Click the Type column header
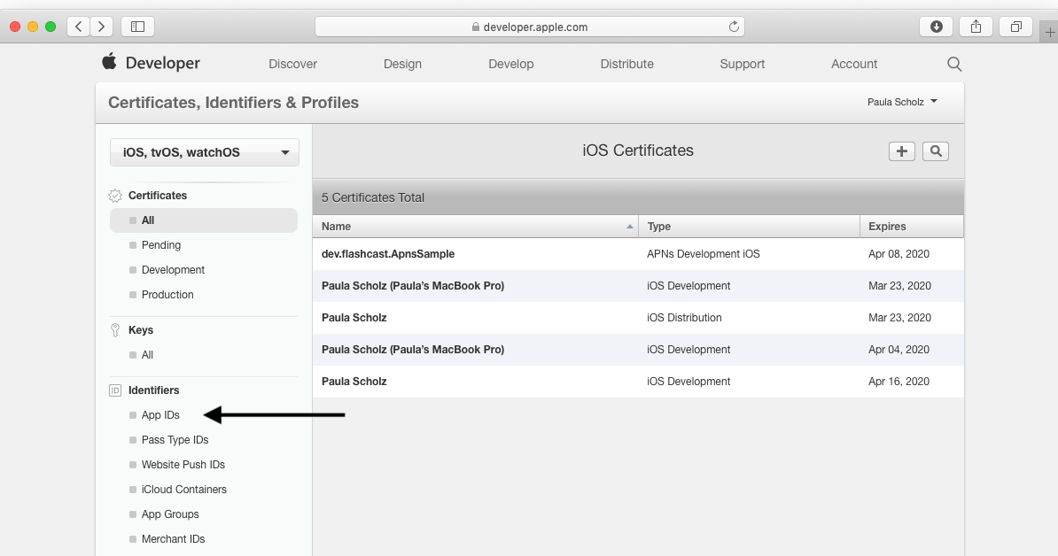Screen dimensions: 1058x556 click(x=749, y=227)
